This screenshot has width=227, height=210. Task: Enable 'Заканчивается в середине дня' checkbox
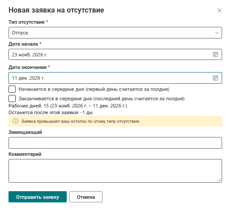(12, 99)
